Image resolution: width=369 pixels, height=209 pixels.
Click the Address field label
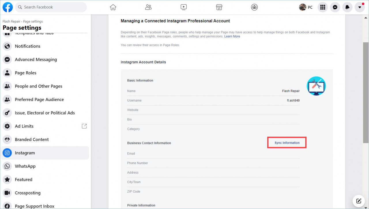coord(133,172)
